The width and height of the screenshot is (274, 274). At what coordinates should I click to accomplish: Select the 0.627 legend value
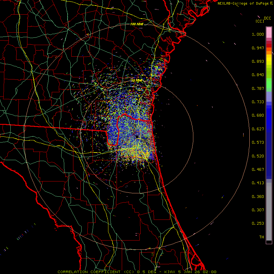tap(258, 129)
